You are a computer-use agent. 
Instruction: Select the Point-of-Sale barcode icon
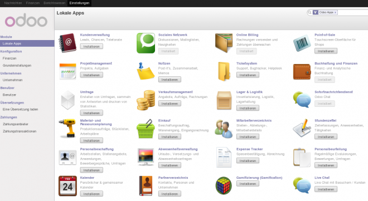[302, 43]
